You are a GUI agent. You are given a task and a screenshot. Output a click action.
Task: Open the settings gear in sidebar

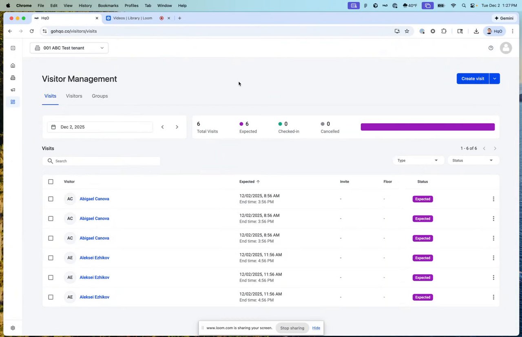[x=13, y=328]
